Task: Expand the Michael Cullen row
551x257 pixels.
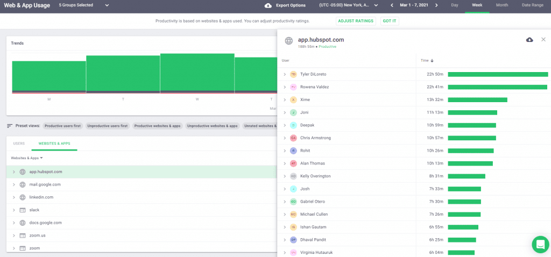Action: 285,214
